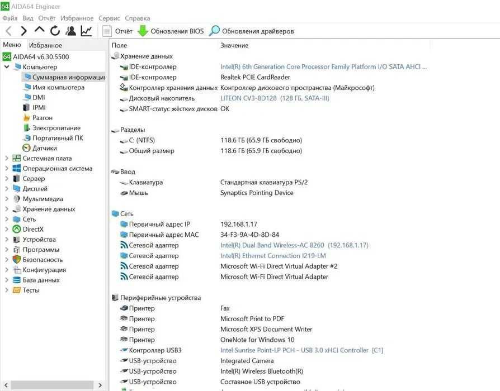Viewport: 500px width, 391px height.
Task: Go forward with the right arrow toolbar icon
Action: (23, 31)
